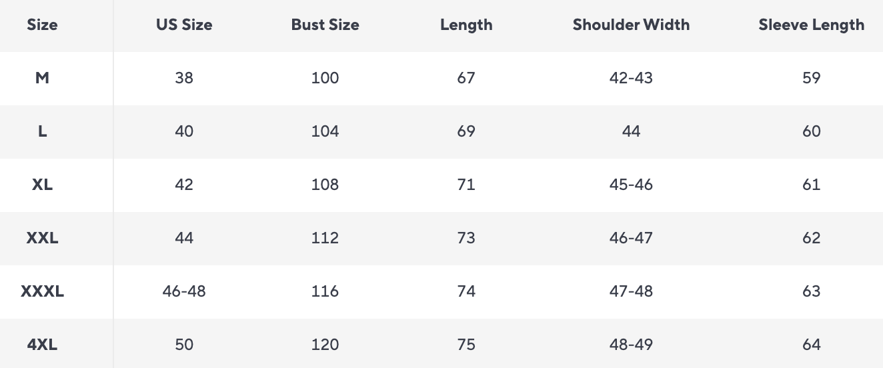
Task: Click the L size row label
Action: point(42,131)
